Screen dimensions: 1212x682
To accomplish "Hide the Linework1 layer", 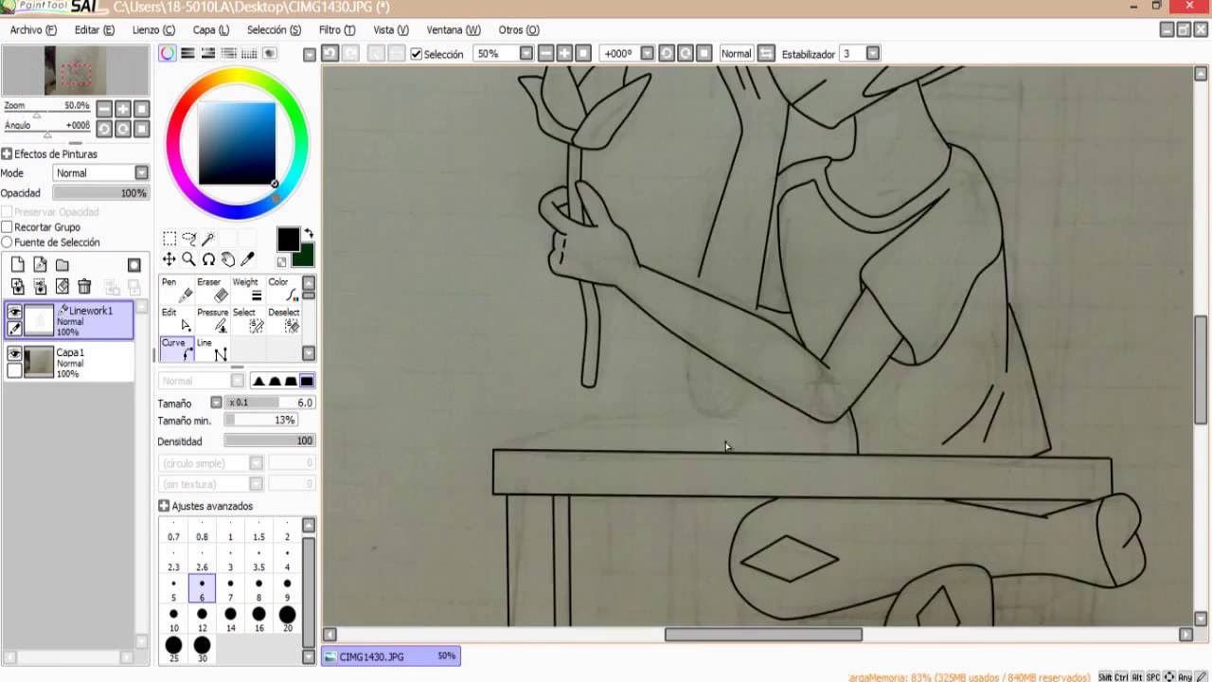I will pyautogui.click(x=14, y=312).
